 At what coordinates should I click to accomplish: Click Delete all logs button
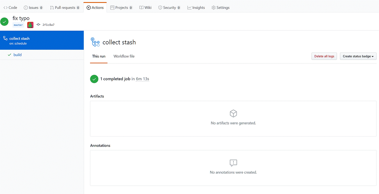click(324, 56)
